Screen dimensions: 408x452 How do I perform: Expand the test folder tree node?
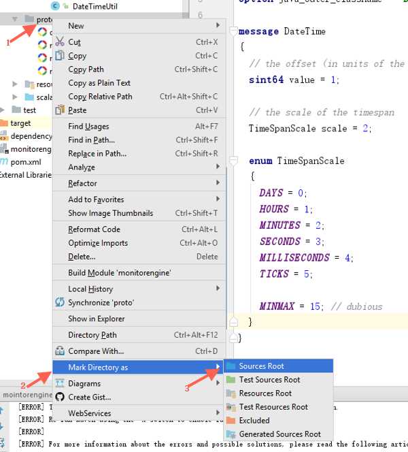tap(2, 110)
